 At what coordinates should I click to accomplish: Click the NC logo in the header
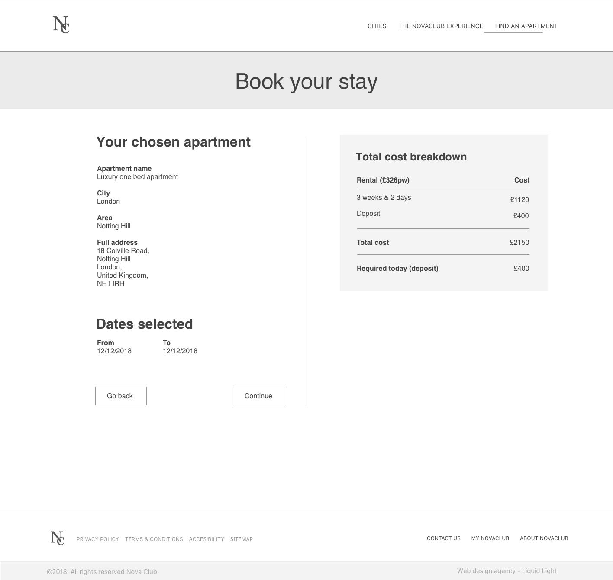pos(61,25)
